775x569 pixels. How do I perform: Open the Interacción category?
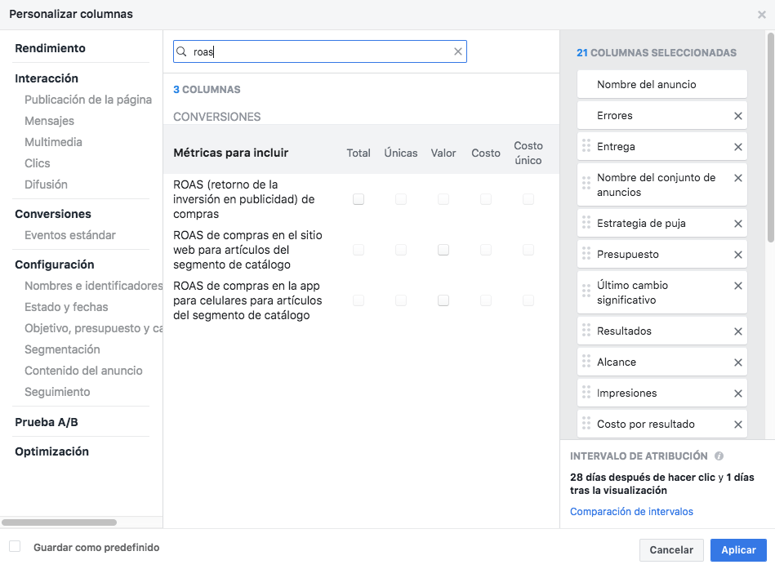point(47,78)
